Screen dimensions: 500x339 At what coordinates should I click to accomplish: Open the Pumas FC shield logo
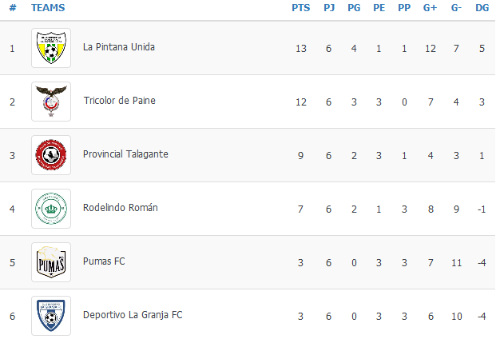51,262
